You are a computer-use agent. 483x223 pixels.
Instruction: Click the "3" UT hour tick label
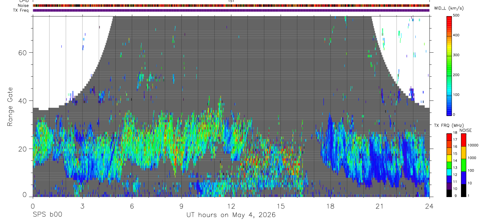click(82, 206)
